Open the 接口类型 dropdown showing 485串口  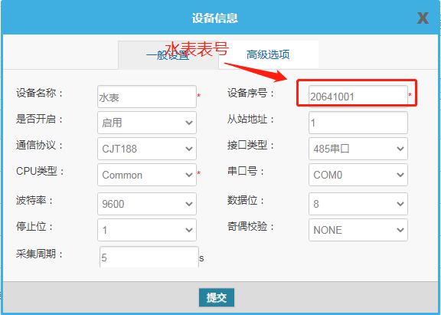point(358,149)
